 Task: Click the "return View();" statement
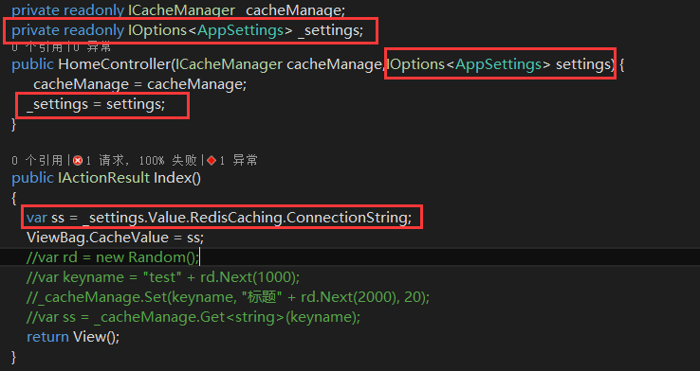(73, 337)
